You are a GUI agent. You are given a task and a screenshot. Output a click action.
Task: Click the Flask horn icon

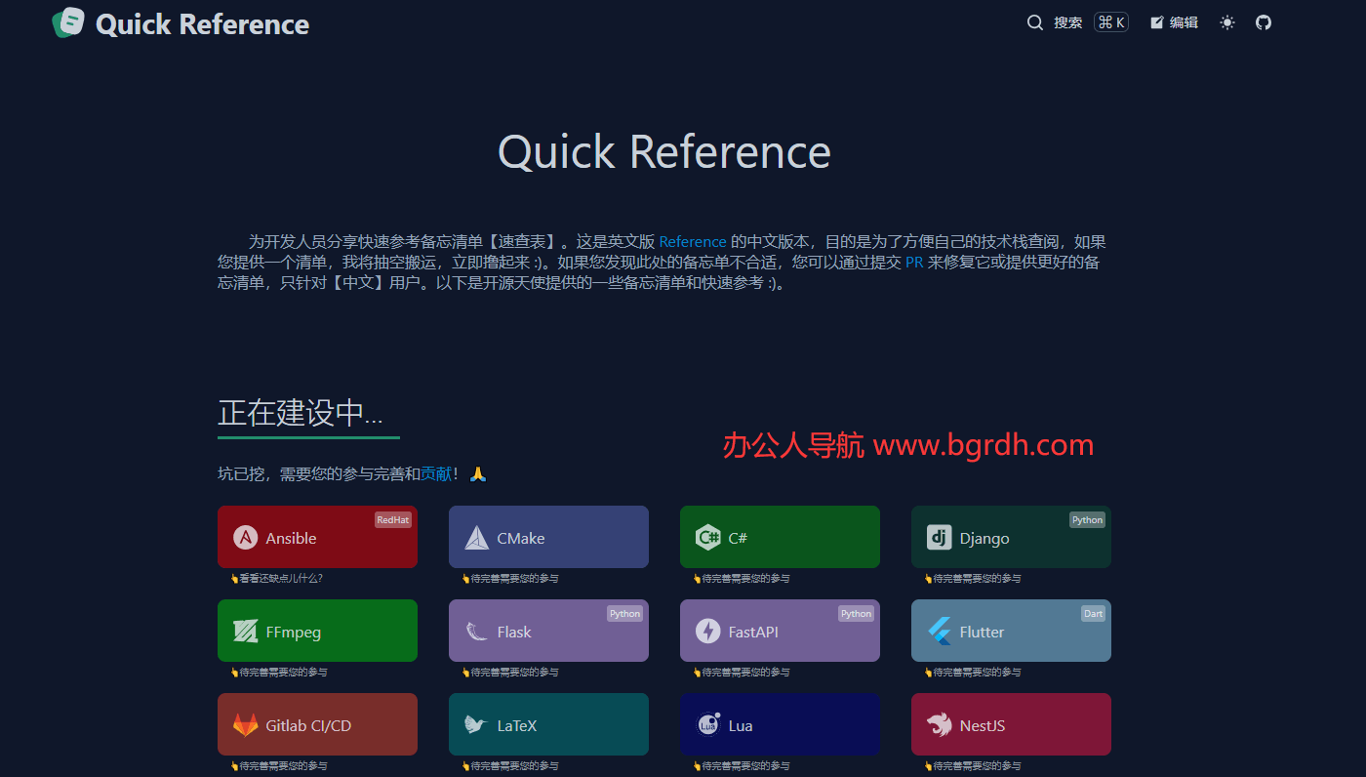coord(477,632)
